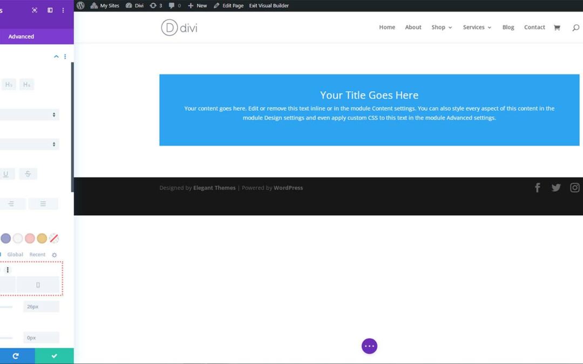Click the settings panel snap-to-sidebar icon

click(50, 10)
